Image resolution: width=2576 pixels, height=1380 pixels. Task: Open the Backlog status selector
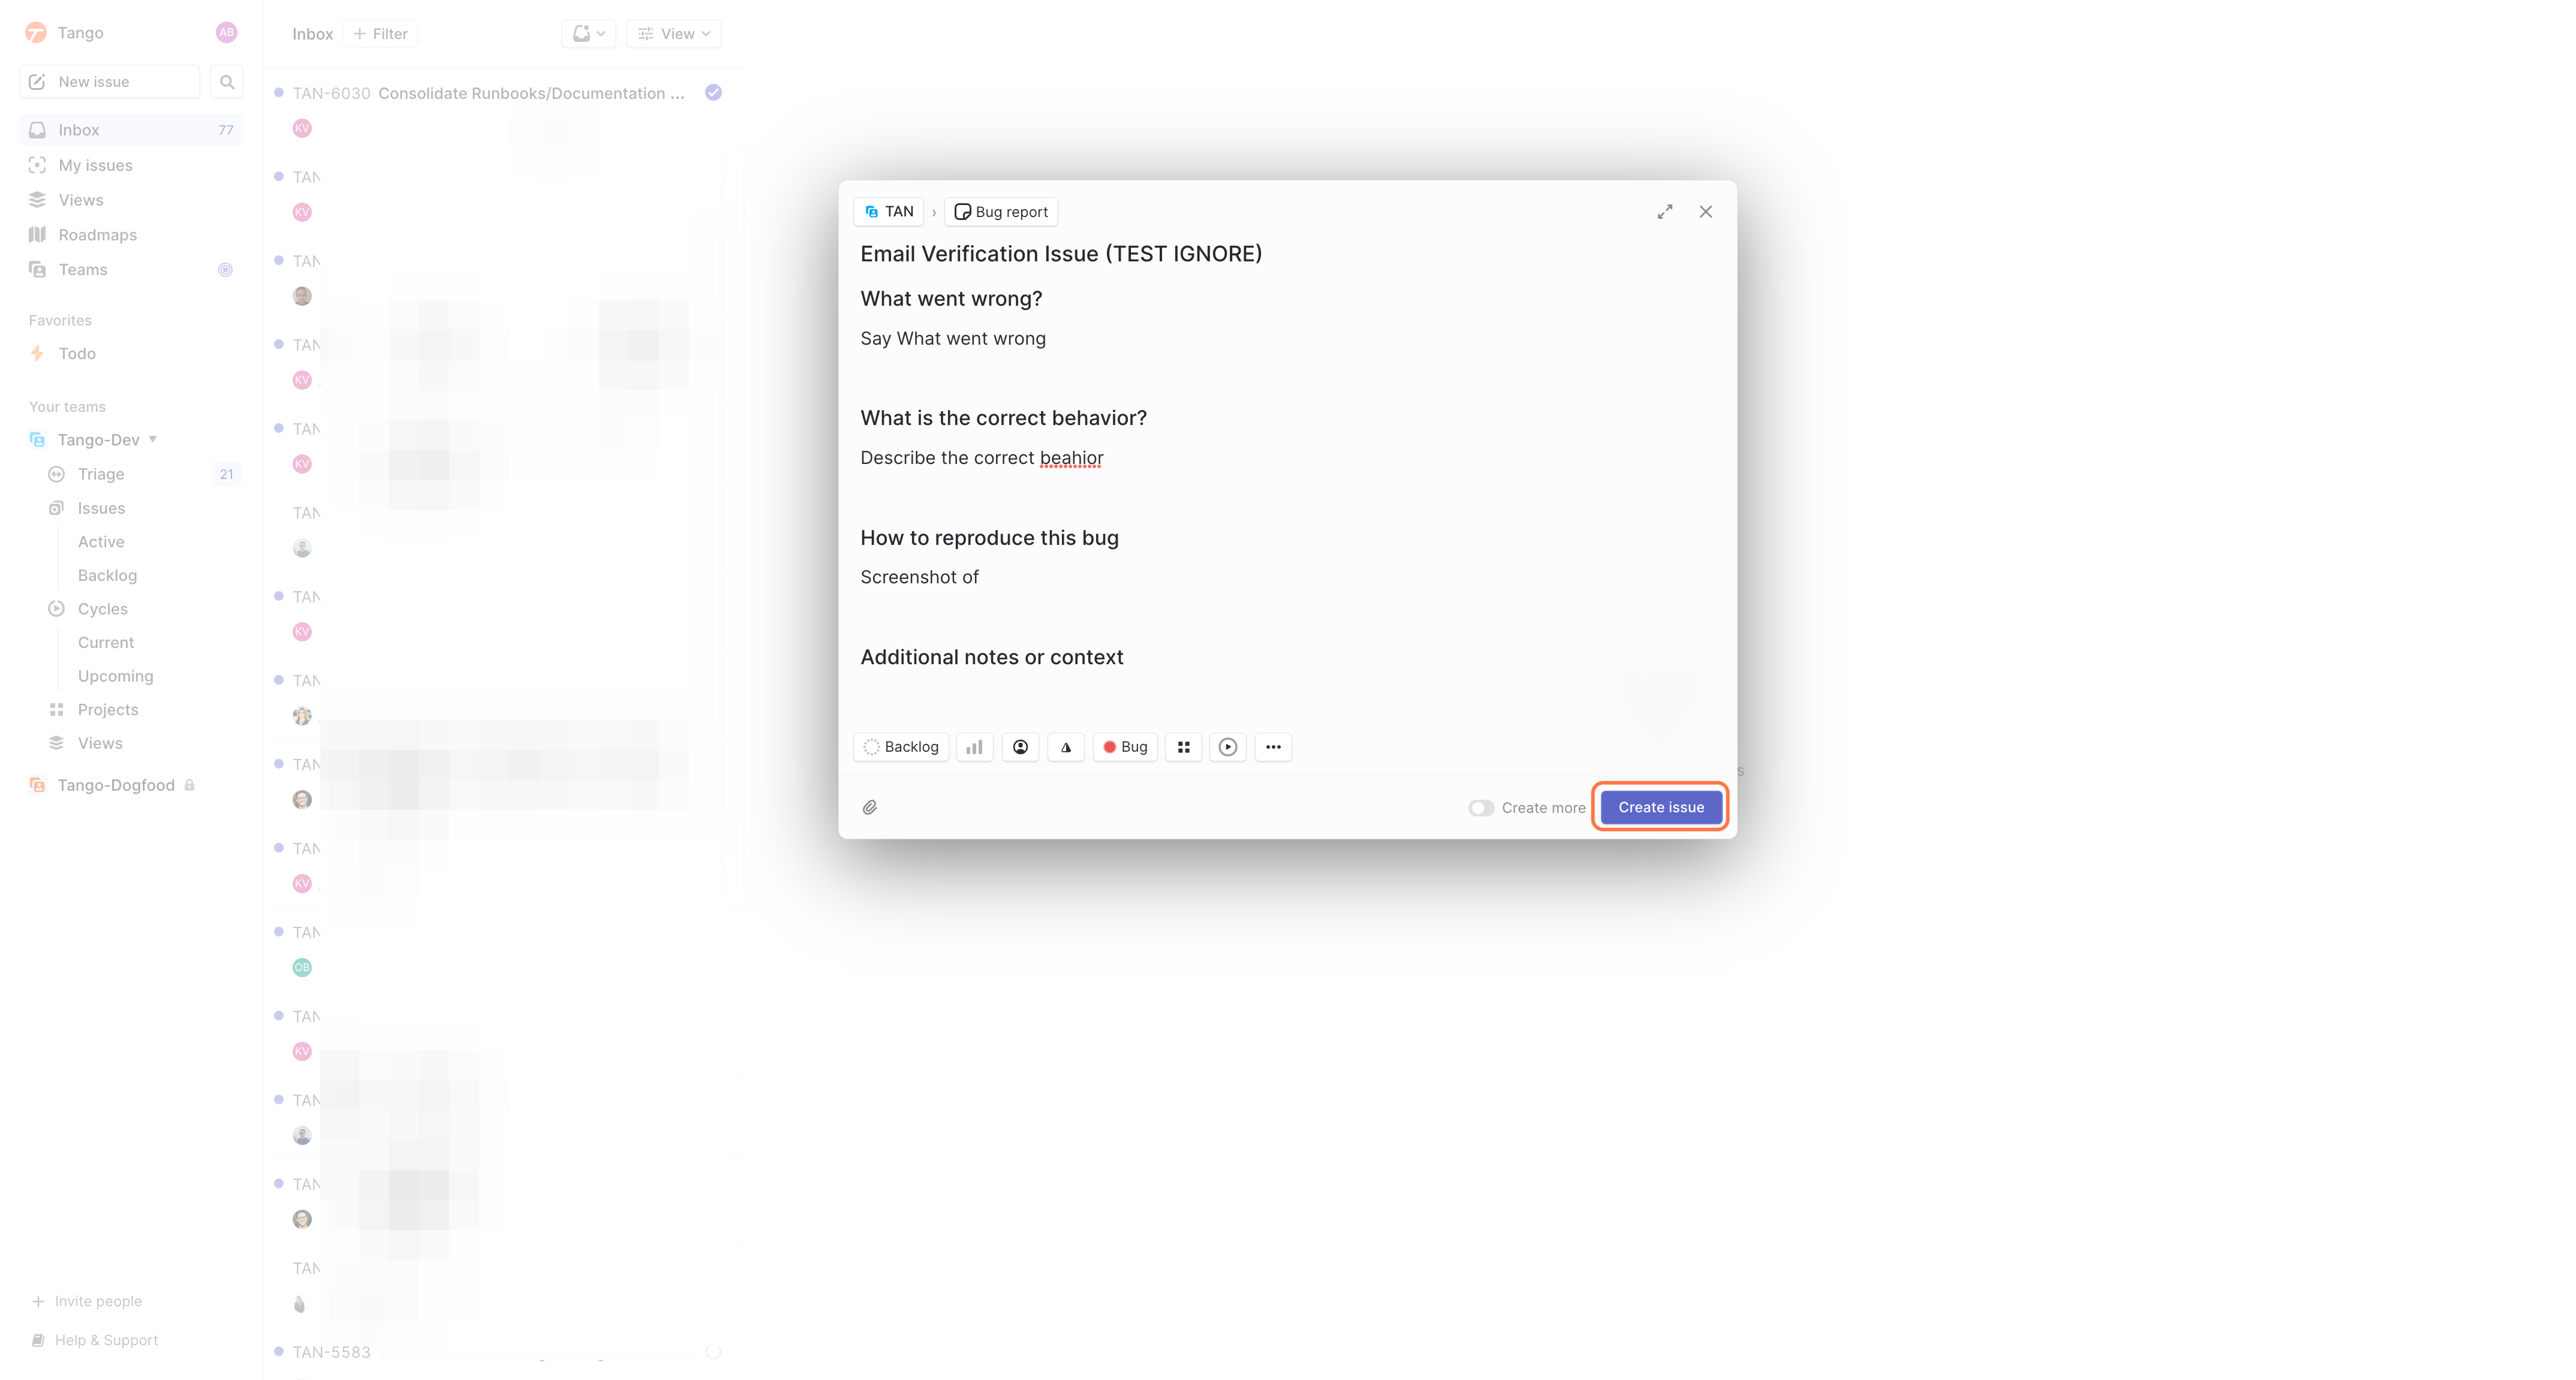901,747
